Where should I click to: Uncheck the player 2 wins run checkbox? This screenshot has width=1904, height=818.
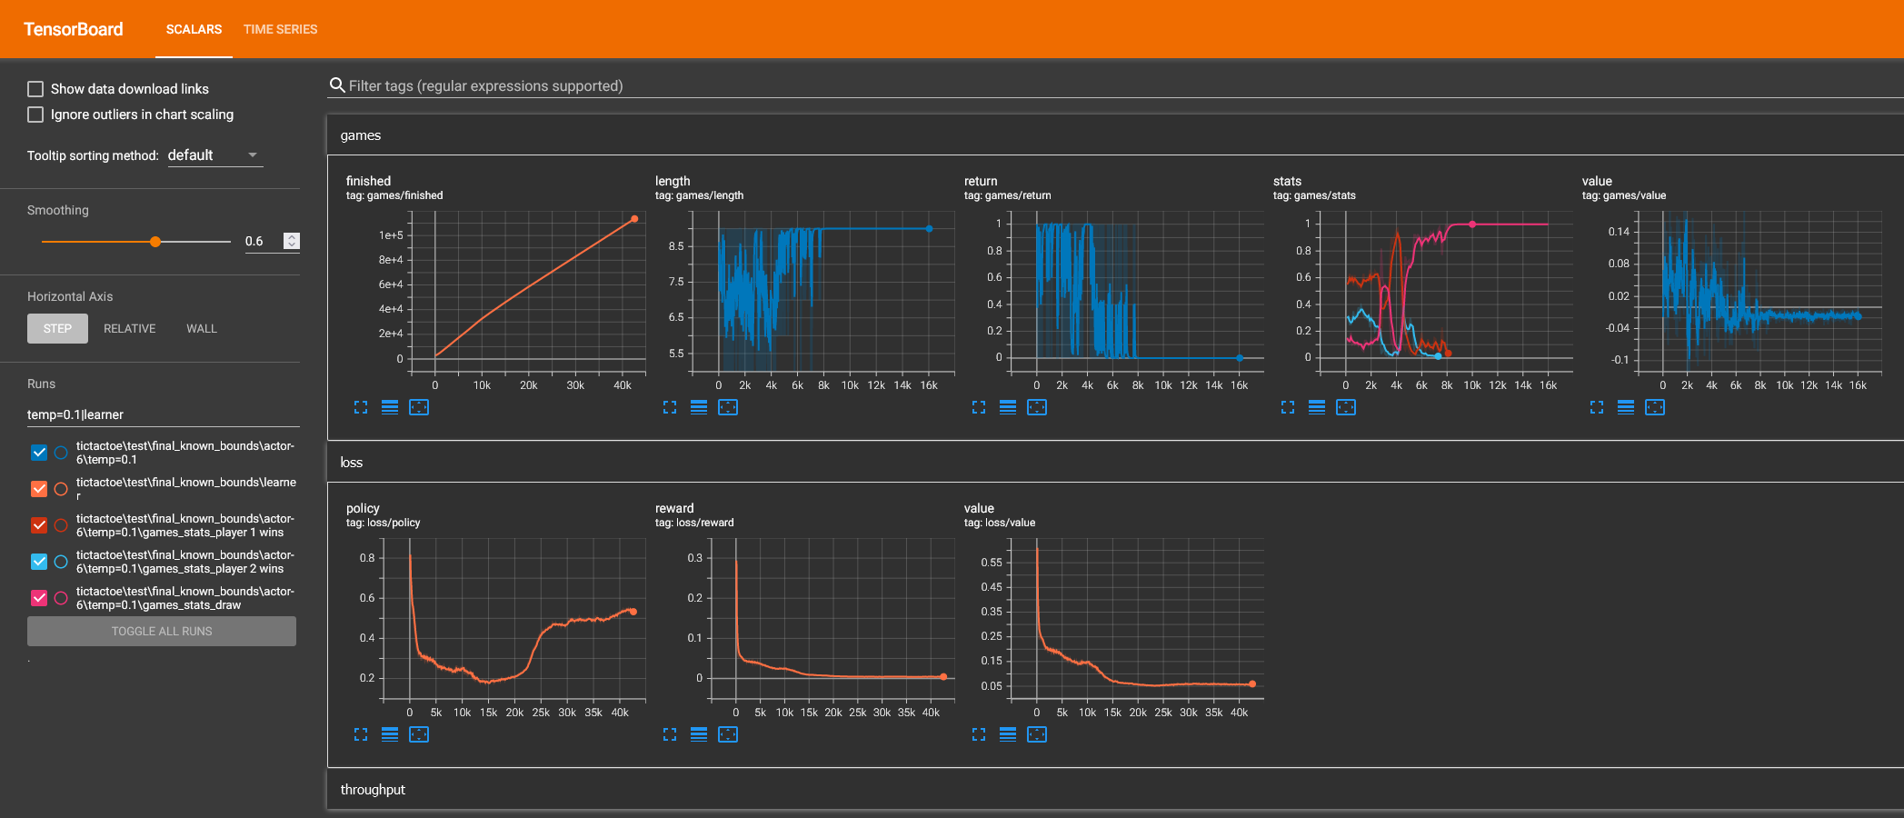click(x=39, y=562)
